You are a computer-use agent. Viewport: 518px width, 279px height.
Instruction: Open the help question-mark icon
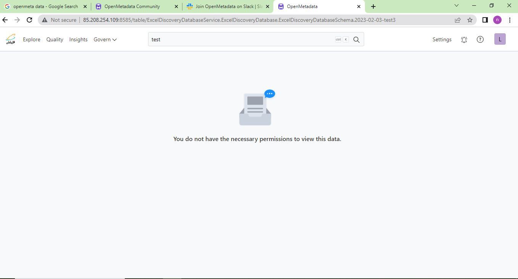(x=480, y=39)
